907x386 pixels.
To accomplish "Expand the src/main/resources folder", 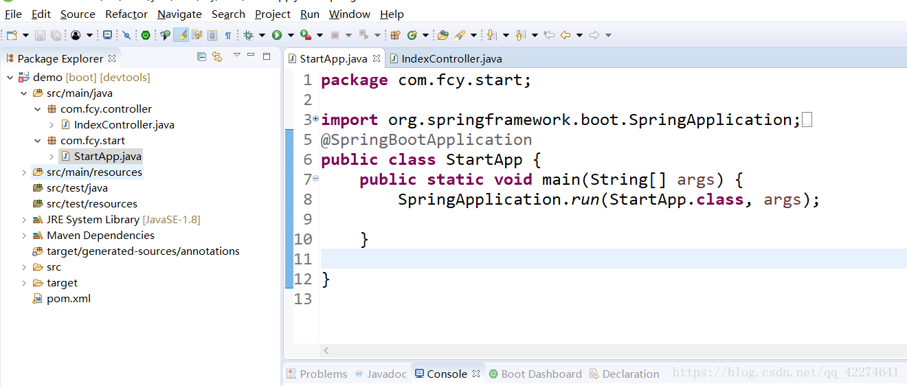I will click(x=24, y=172).
